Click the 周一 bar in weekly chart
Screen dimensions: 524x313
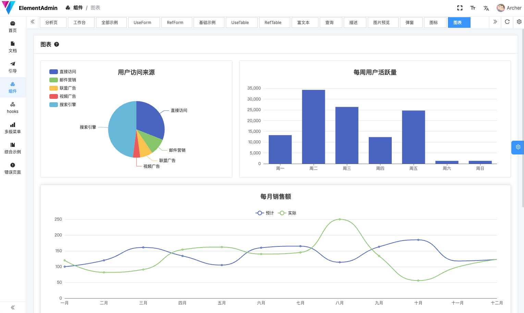280,149
